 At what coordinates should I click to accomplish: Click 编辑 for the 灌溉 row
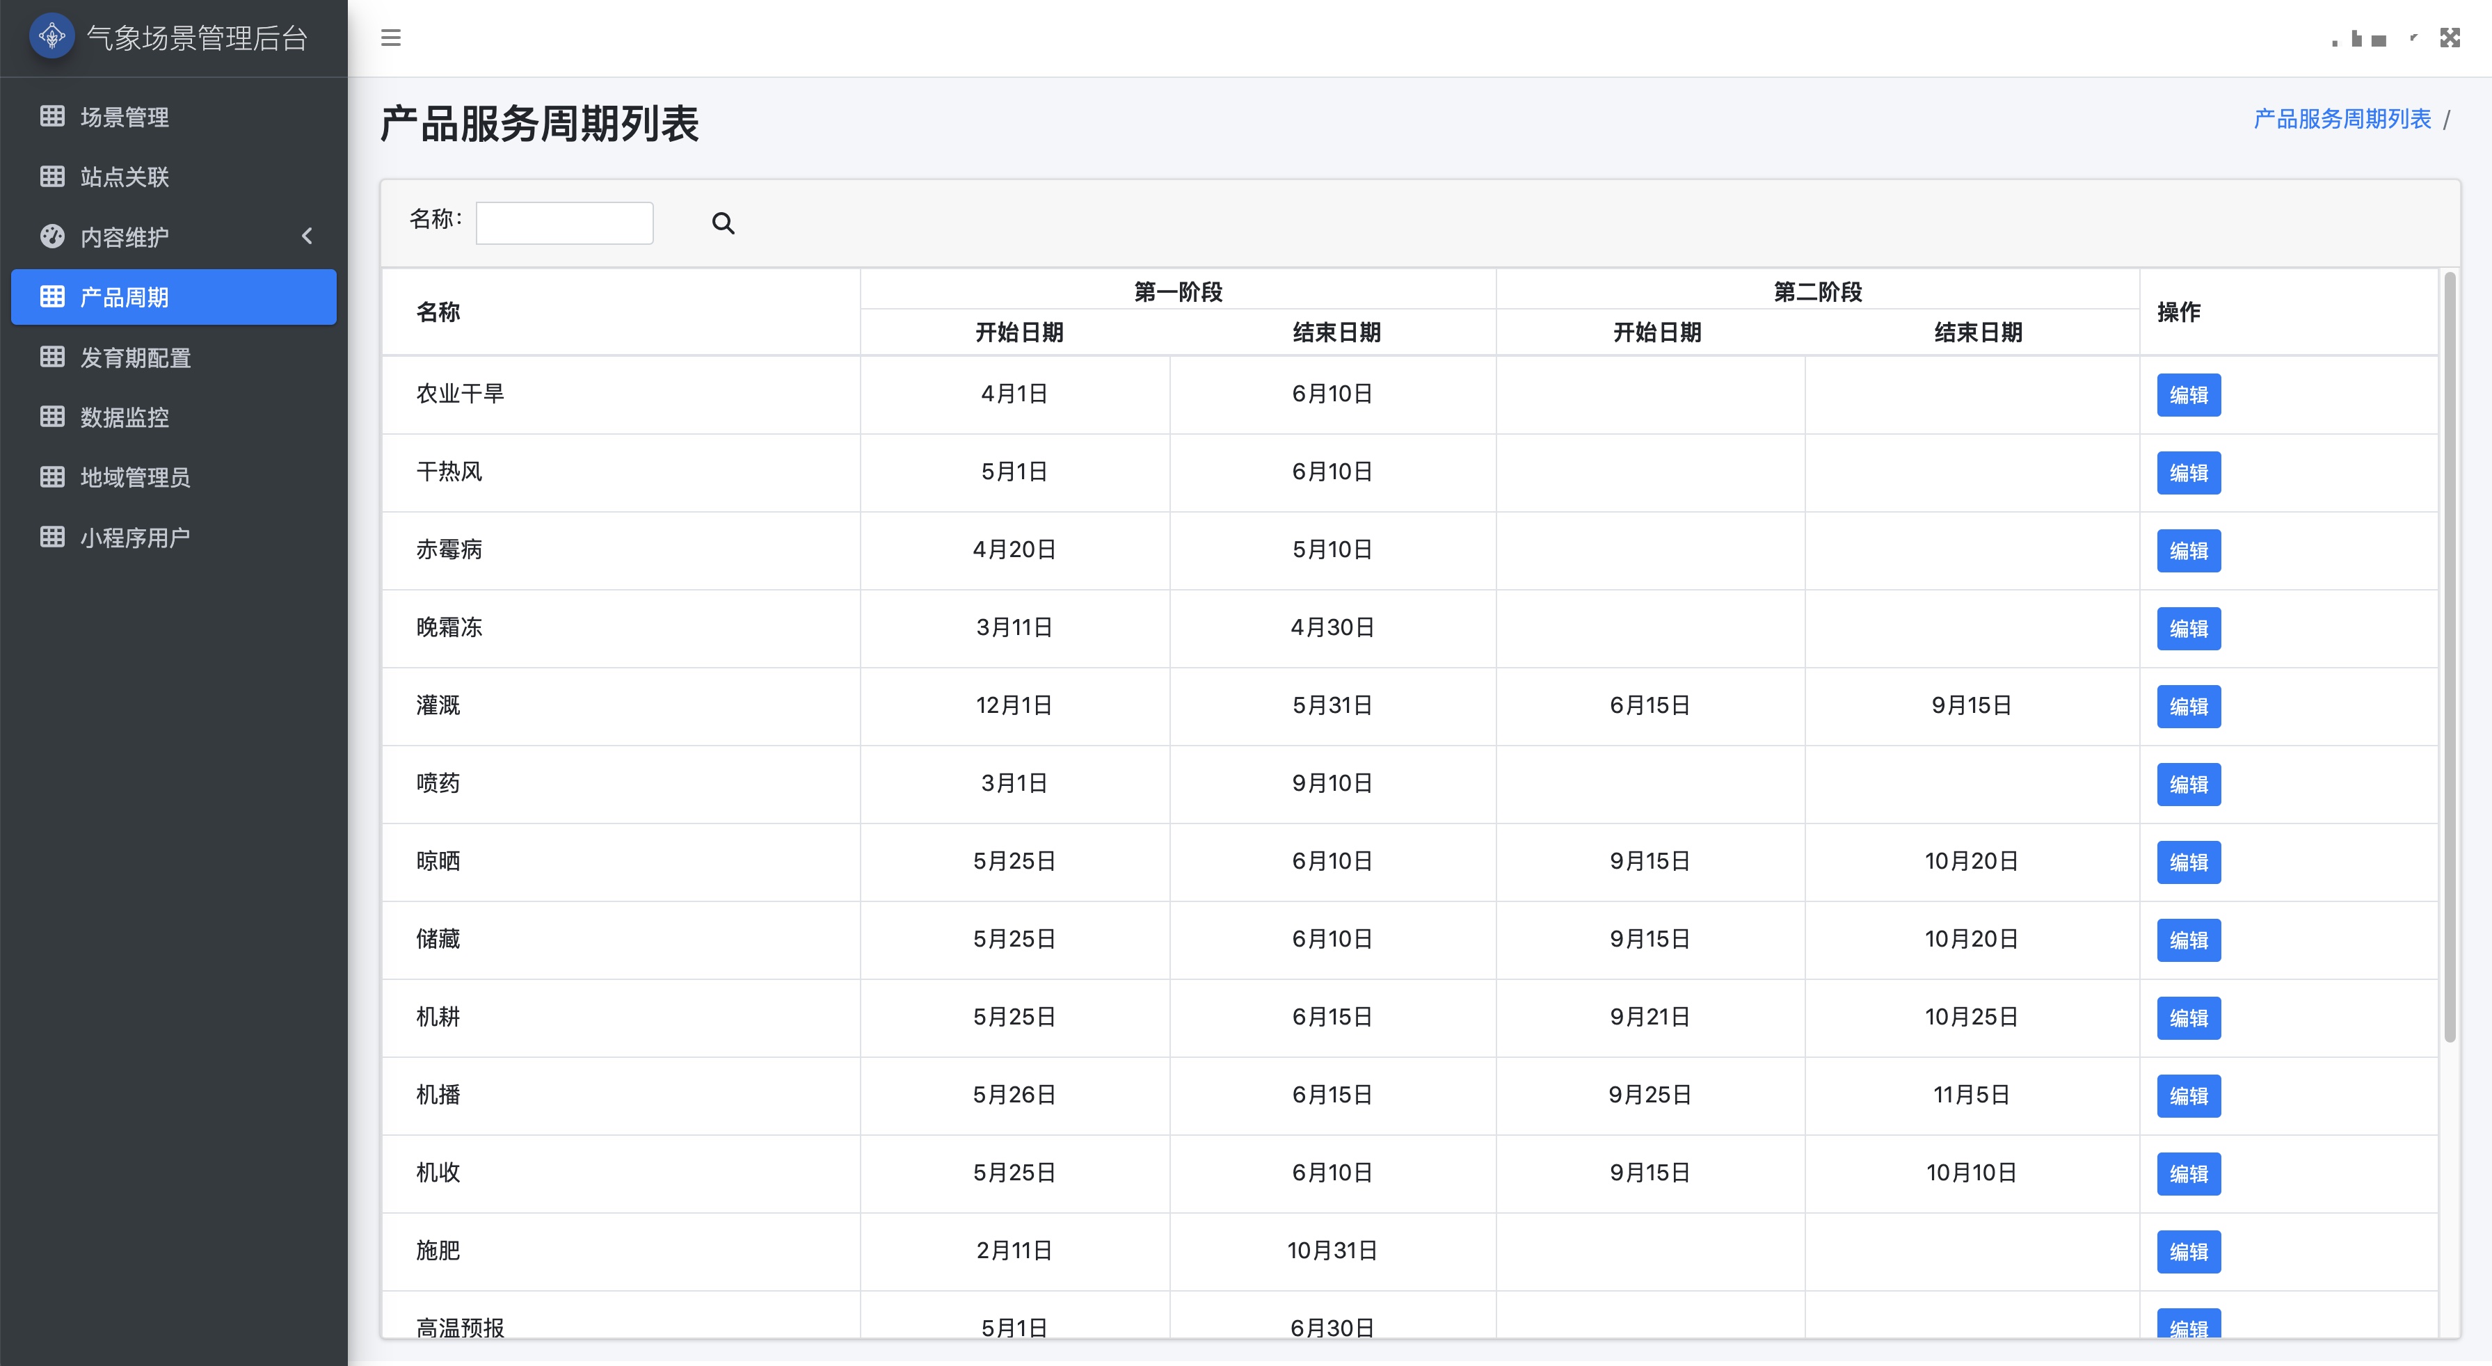pyautogui.click(x=2188, y=706)
